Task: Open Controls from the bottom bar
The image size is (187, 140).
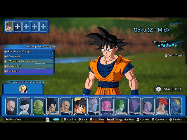Action: pos(145,120)
